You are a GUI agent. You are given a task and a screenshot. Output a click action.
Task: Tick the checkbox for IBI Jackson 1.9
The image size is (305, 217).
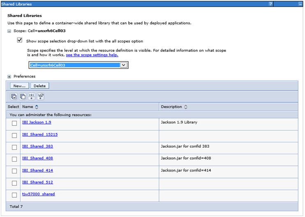(14, 123)
